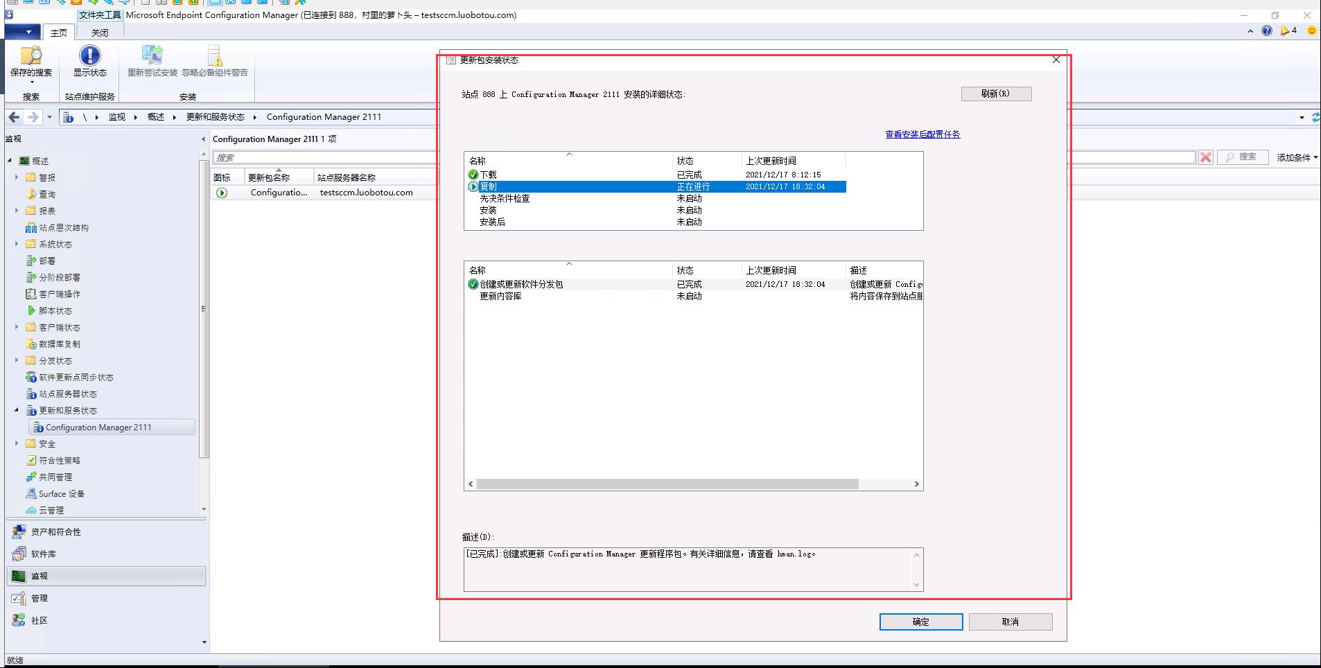Select Co-management (共同管理) node
Viewport: 1321px width, 668px height.
(x=49, y=477)
